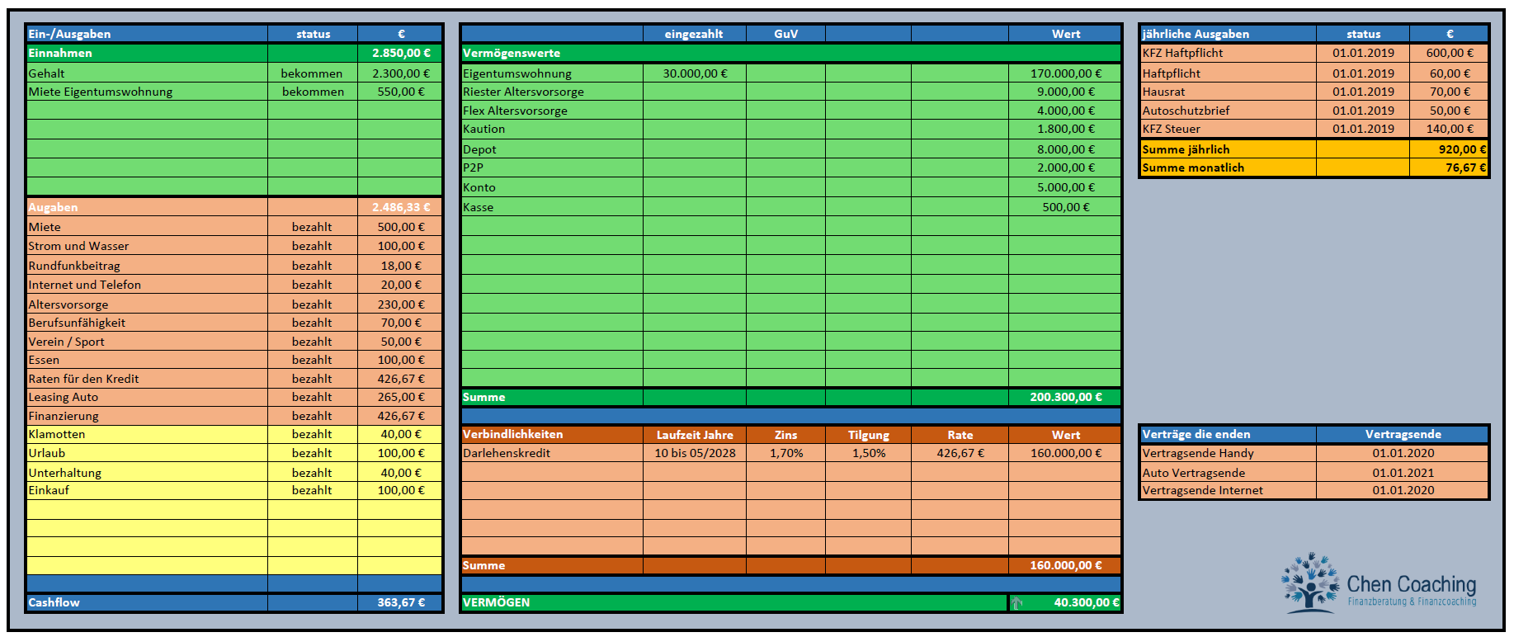
Task: Select the "2.300,00 €" salary amount
Action: tap(400, 73)
